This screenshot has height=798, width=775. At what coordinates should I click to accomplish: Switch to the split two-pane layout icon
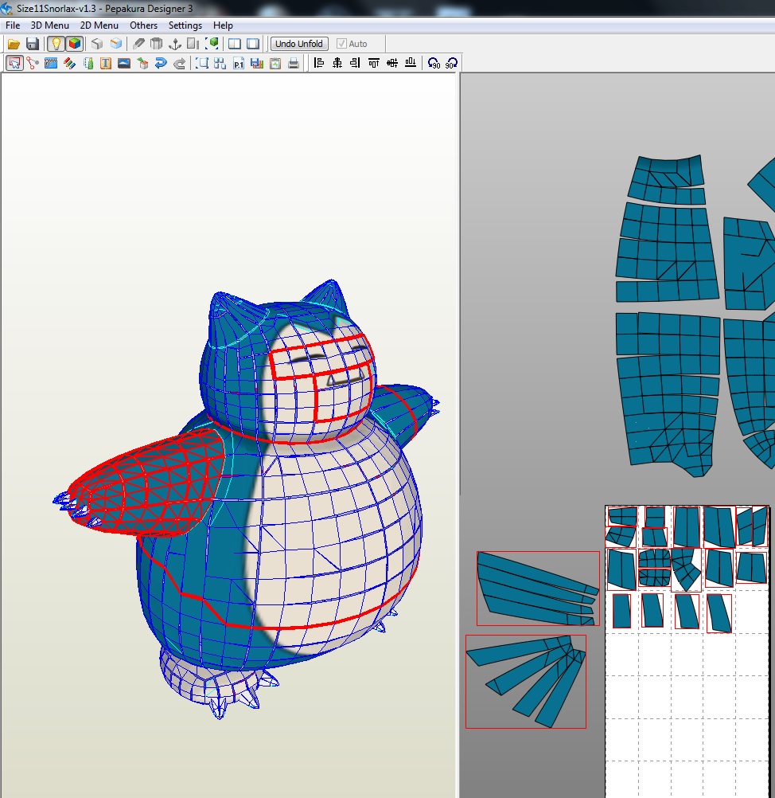[235, 44]
